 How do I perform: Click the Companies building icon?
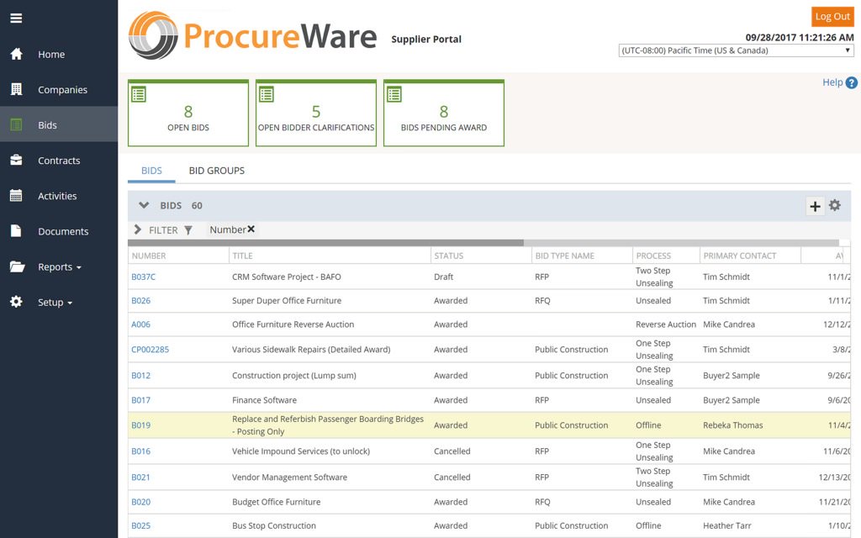17,89
